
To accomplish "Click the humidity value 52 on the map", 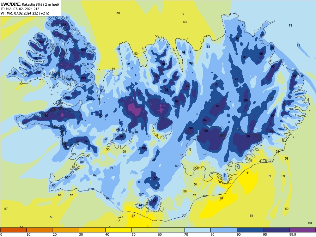I will (21, 84).
